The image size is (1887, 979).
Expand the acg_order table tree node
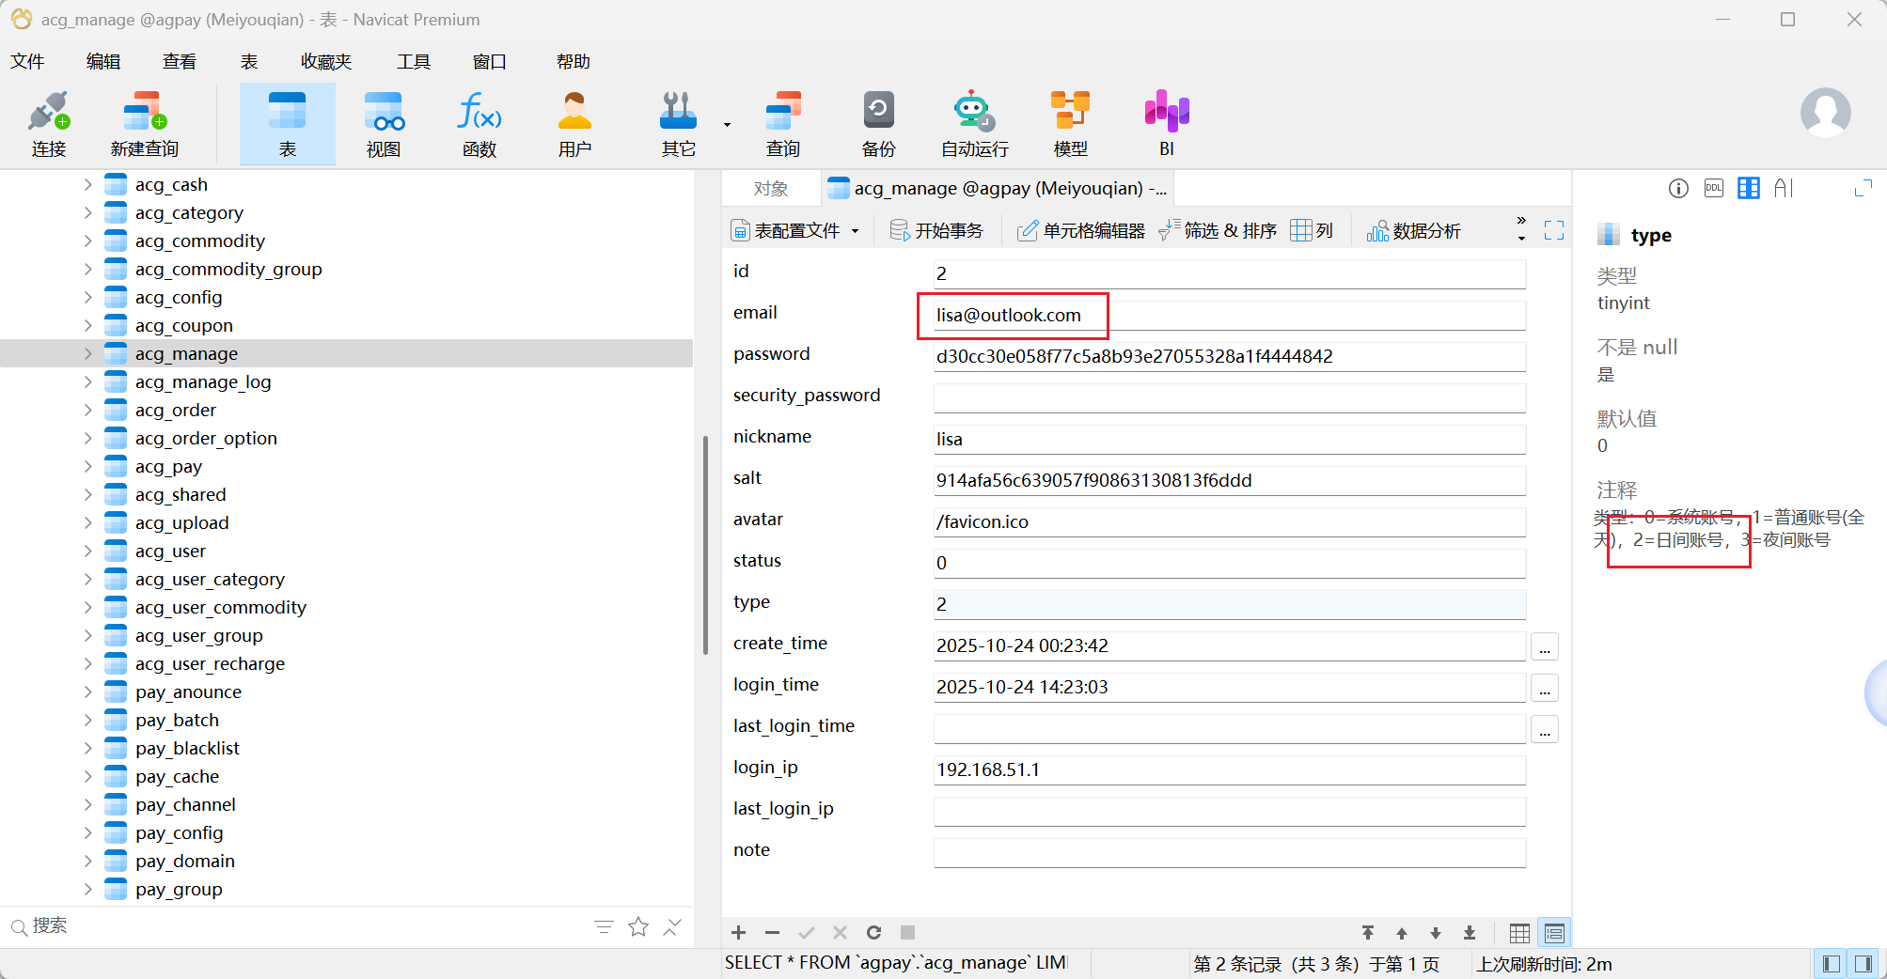point(87,411)
